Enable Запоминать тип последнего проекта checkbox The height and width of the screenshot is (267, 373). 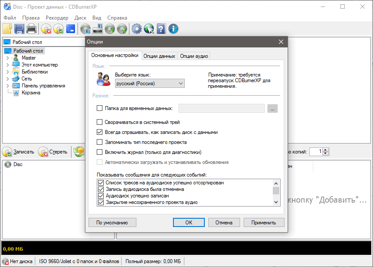pyautogui.click(x=99, y=142)
